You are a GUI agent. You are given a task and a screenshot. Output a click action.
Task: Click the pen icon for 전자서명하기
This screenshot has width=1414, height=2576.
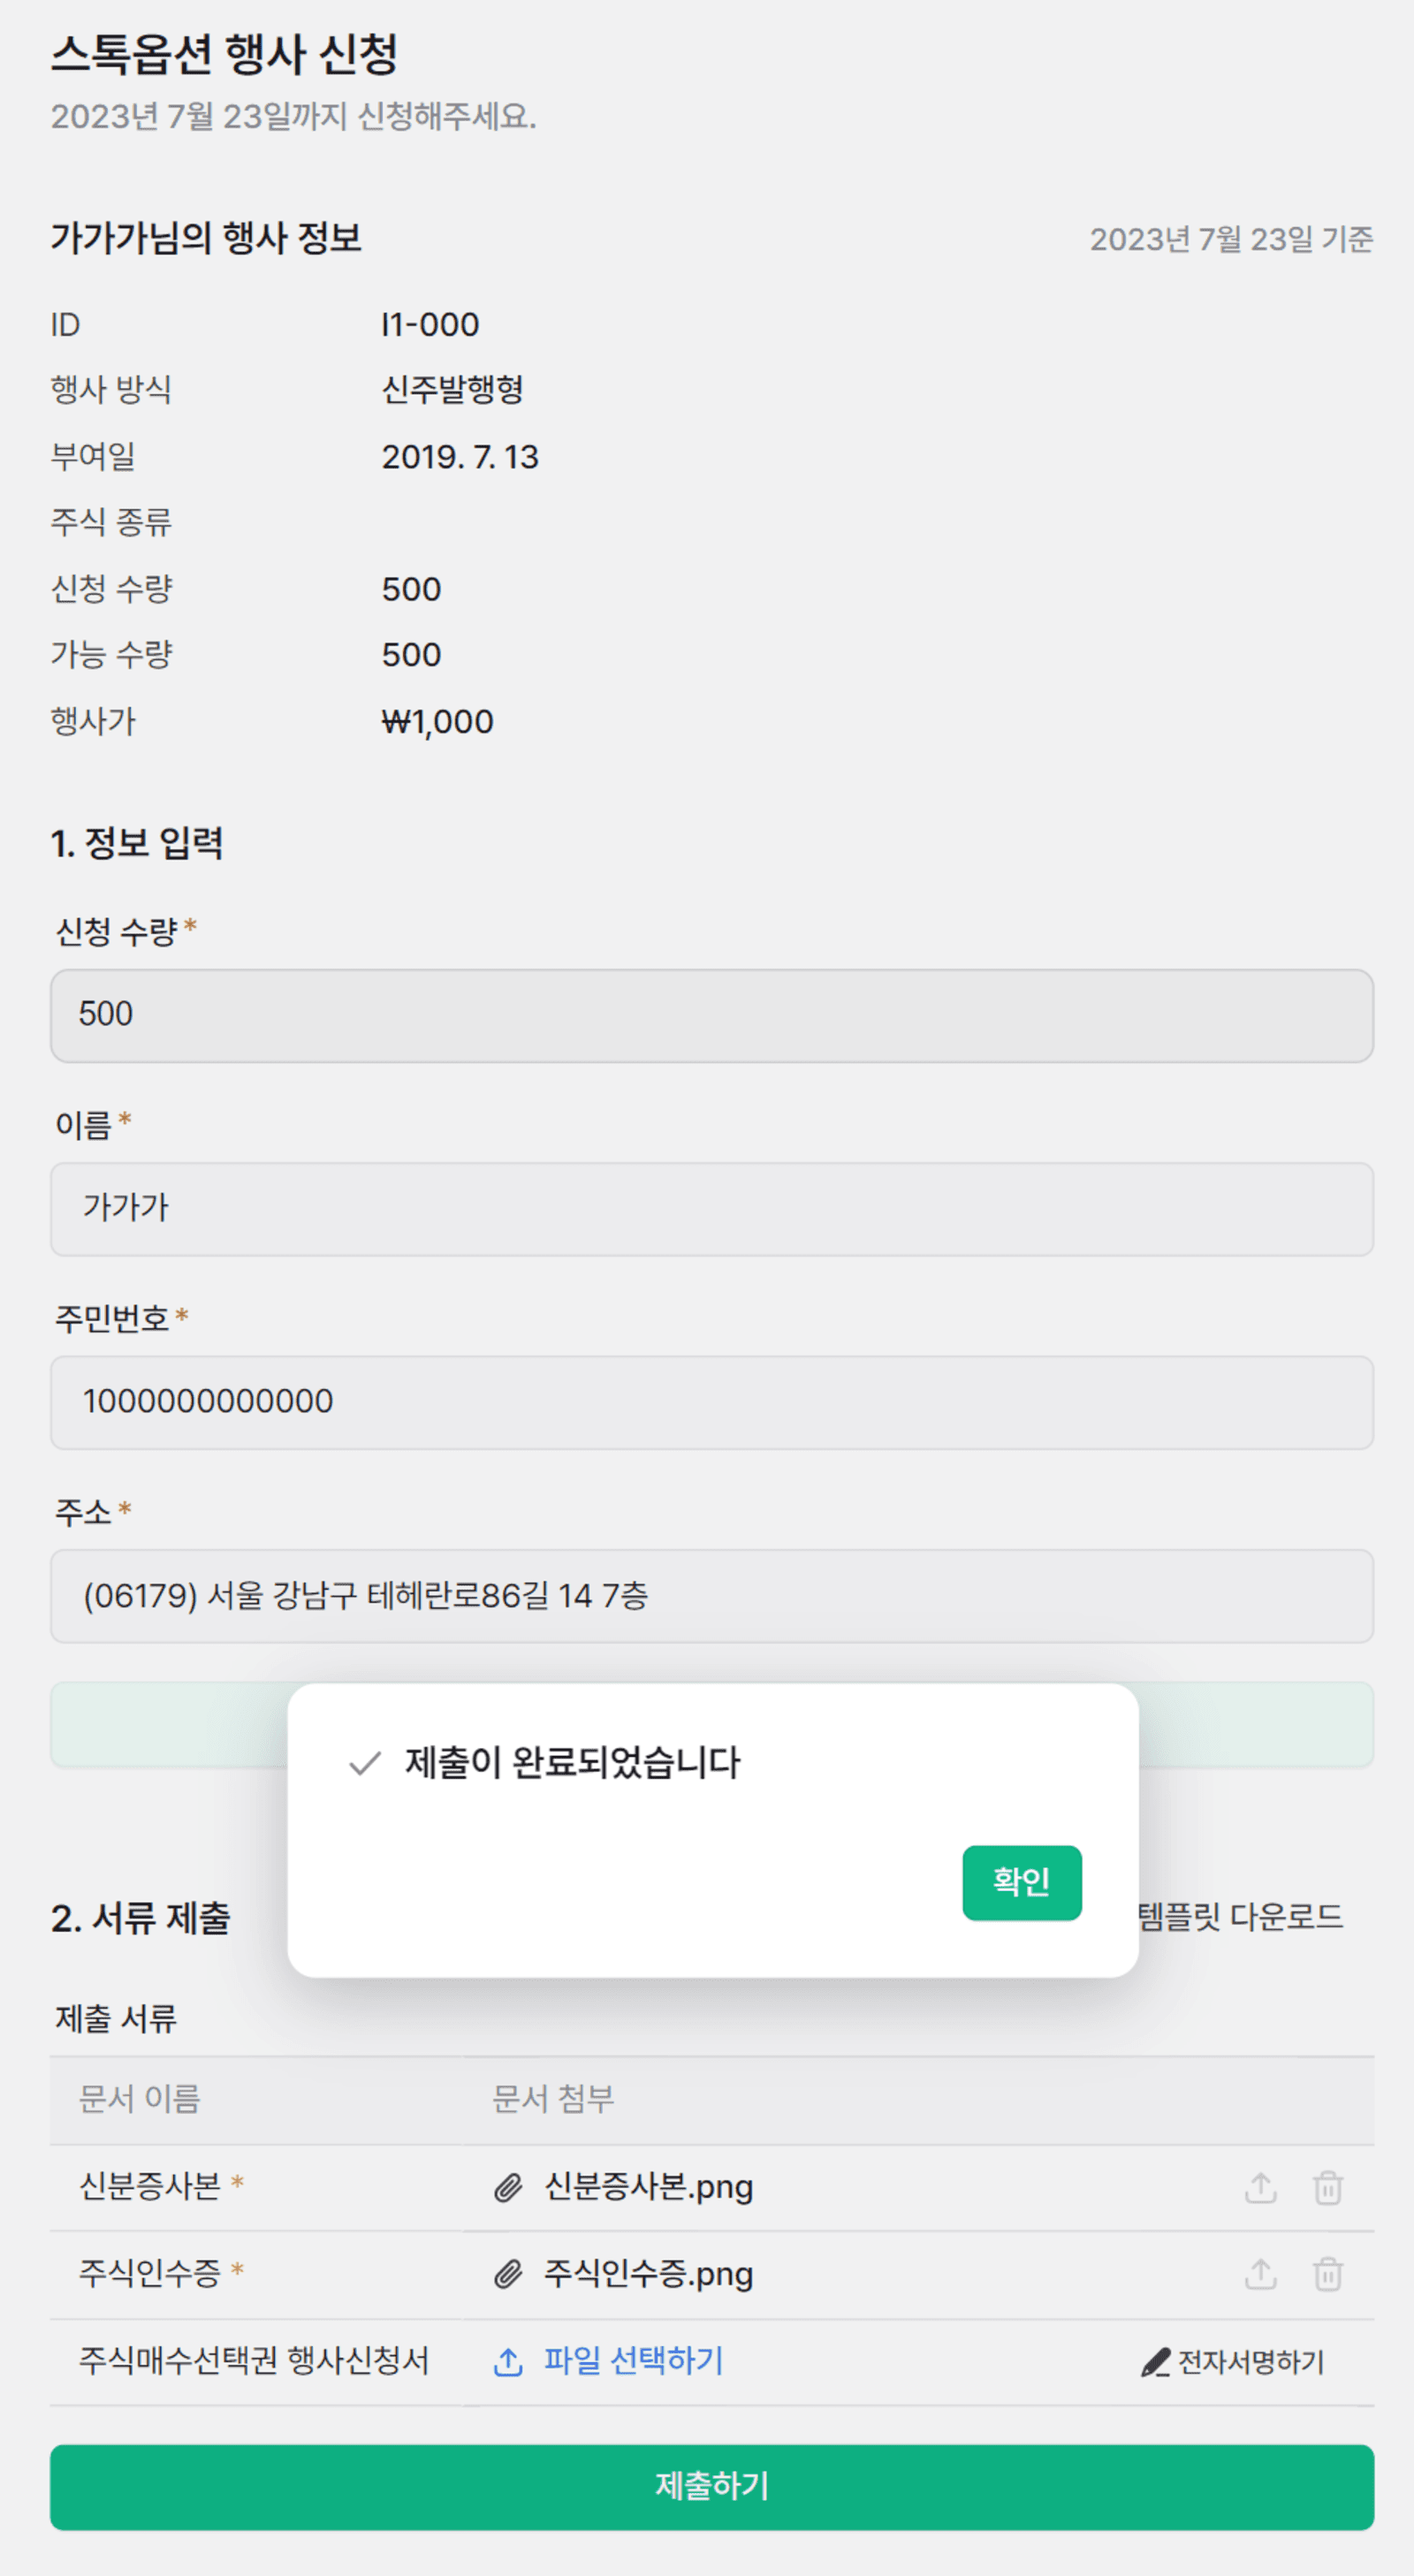(1155, 2362)
